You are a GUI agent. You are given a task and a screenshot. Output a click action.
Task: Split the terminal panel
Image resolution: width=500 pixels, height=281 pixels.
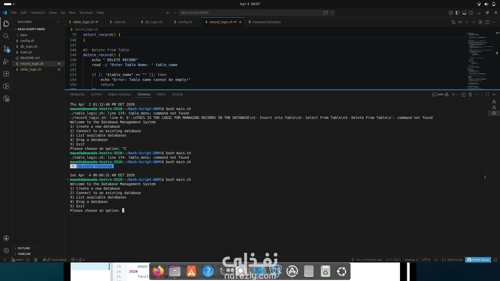(x=464, y=94)
